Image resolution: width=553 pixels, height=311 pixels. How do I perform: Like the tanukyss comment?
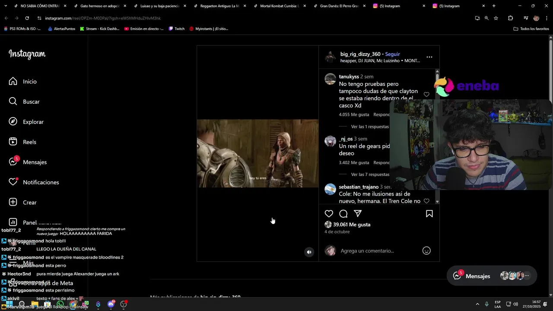tap(426, 95)
